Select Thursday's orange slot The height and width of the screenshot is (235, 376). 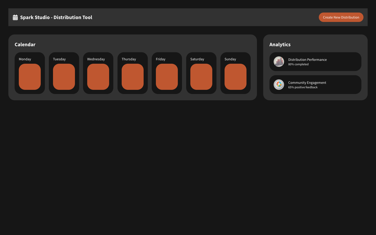coord(133,77)
